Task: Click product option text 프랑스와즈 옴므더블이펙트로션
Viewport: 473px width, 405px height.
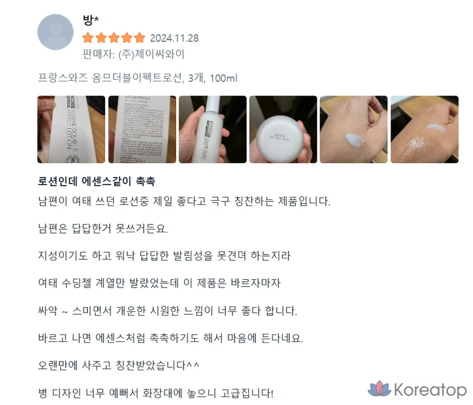Action: click(x=110, y=78)
